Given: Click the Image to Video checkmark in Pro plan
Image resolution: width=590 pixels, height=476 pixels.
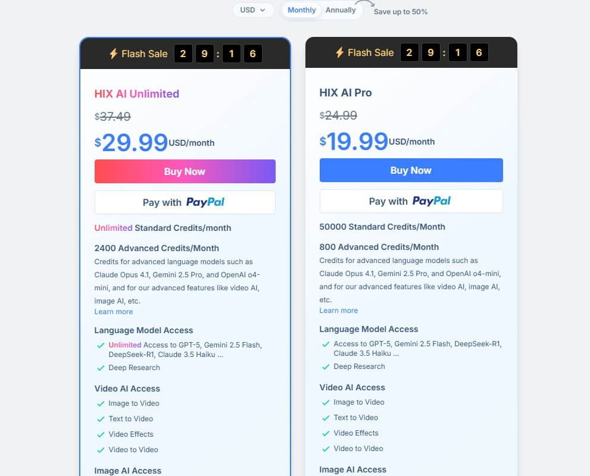Looking at the screenshot, I should [326, 403].
